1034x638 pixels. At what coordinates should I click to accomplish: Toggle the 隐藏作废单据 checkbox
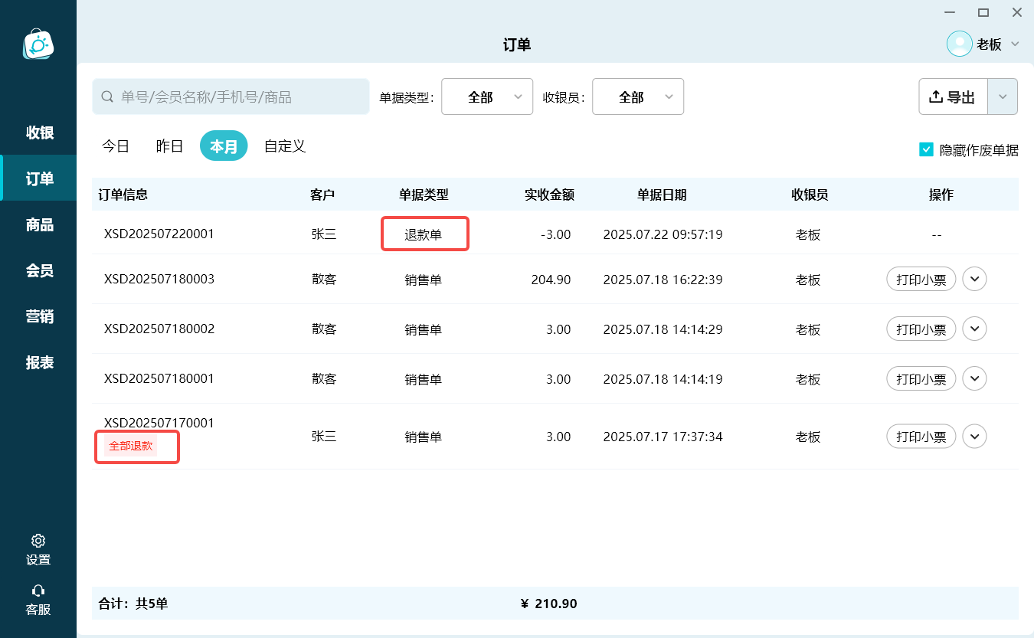coord(926,149)
